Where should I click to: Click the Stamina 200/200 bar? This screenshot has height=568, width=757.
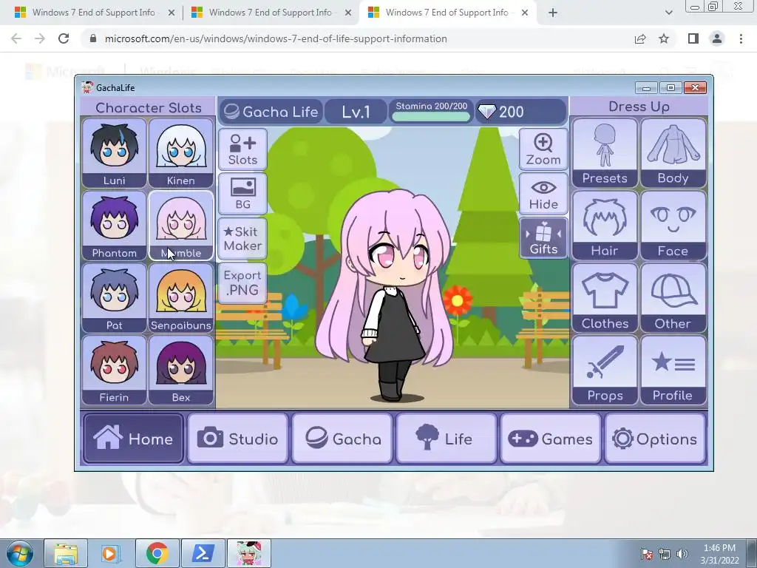point(431,112)
